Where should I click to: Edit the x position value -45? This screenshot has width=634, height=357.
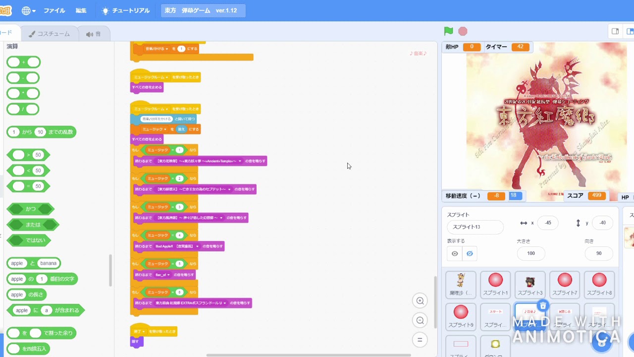548,223
